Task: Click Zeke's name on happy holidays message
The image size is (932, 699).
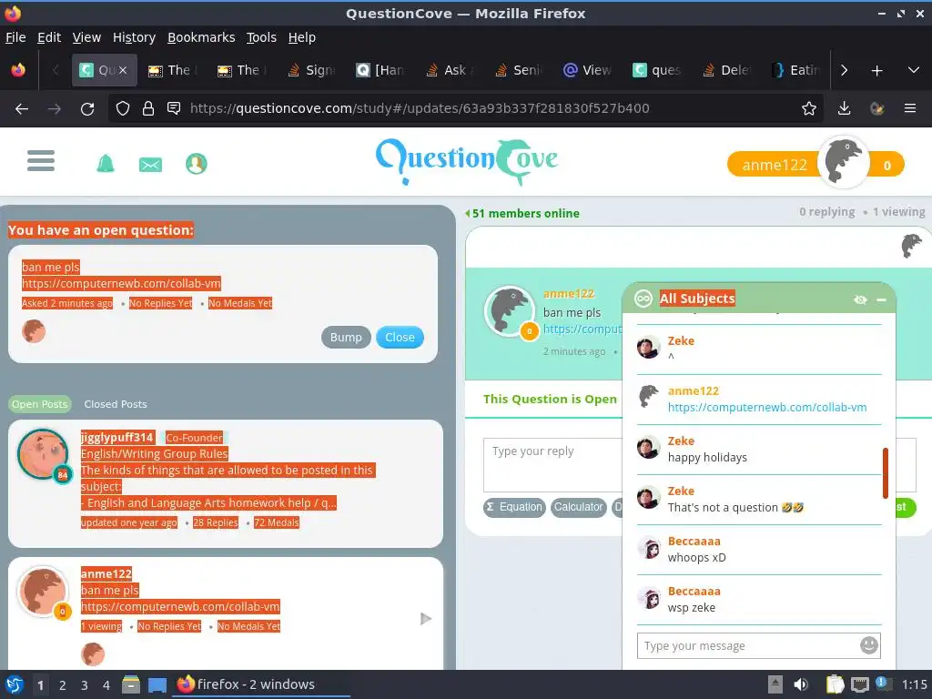Action: 681,441
